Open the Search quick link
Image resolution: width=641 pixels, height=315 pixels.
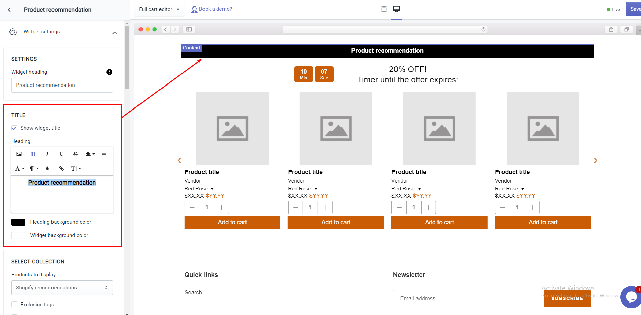[x=193, y=293]
